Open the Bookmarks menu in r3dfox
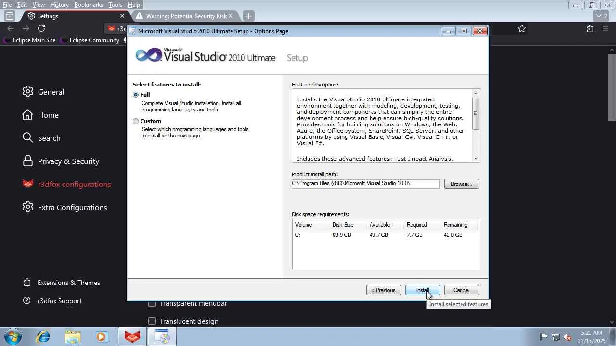This screenshot has width=616, height=346. click(x=89, y=5)
